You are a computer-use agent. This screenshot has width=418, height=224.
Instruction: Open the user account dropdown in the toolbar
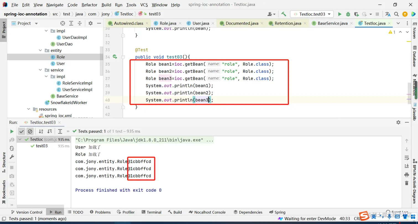pos(271,14)
